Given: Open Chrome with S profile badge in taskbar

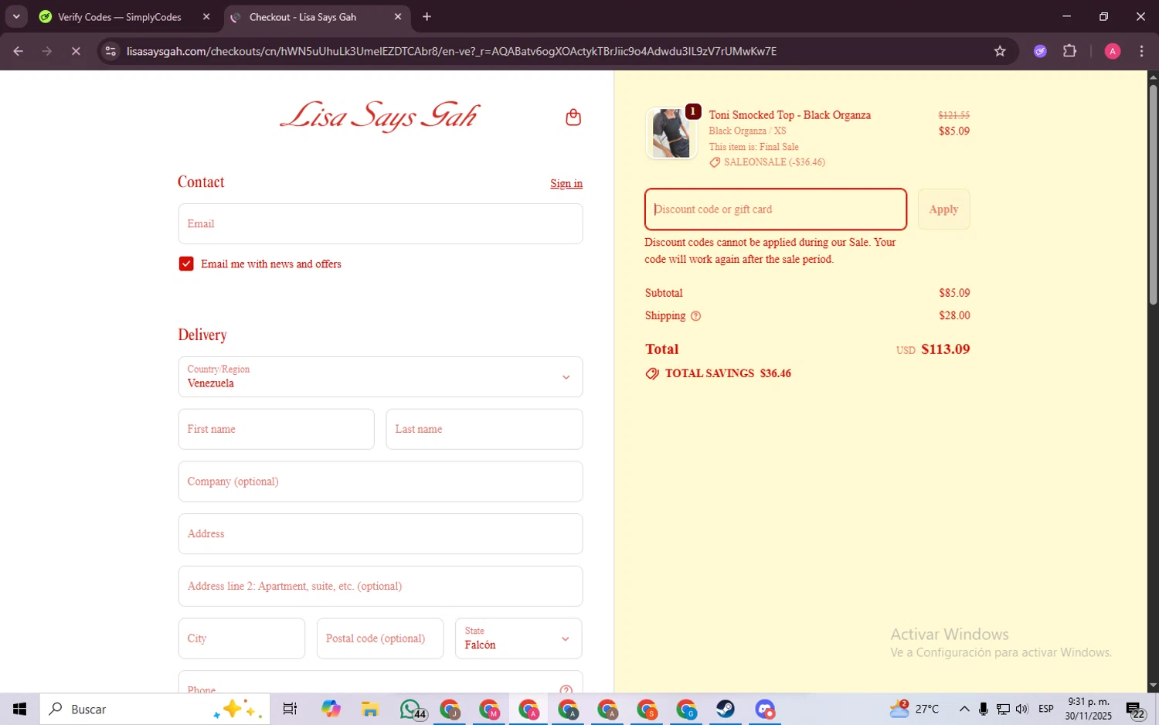Looking at the screenshot, I should tap(647, 709).
